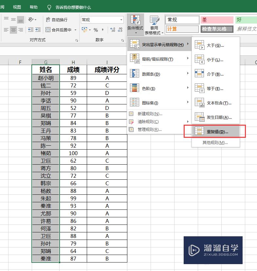This screenshot has width=257, height=271.
Task: Open 图标集 submenu
Action: [159, 103]
